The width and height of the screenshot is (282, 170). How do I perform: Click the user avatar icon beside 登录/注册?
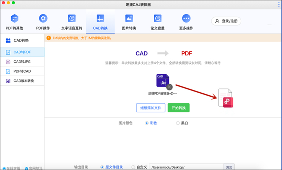click(x=217, y=21)
